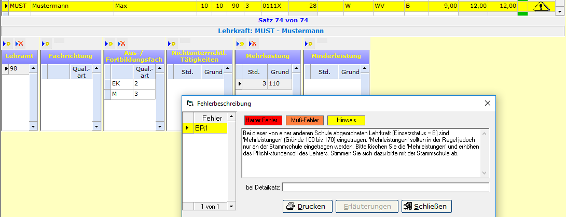Click the red Harter Fehler legend
The image size is (566, 217).
click(263, 120)
